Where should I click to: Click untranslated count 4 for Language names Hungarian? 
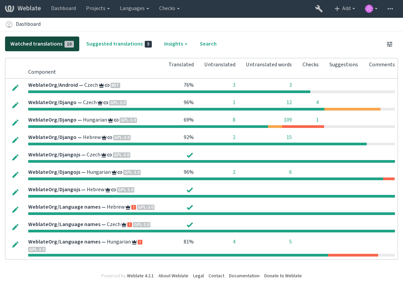(x=234, y=242)
